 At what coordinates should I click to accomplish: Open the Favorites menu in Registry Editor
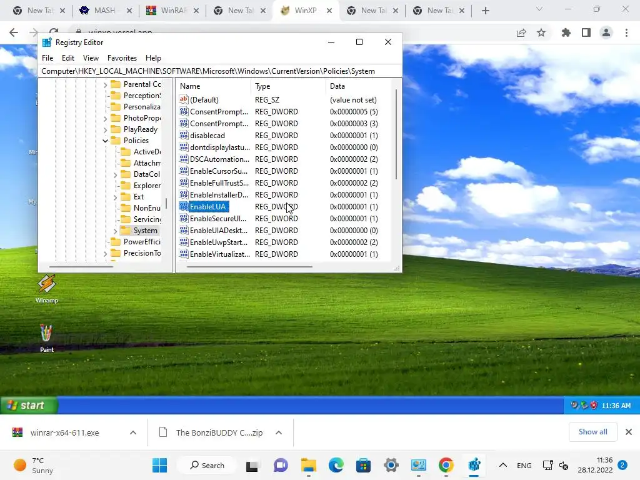[x=122, y=58]
